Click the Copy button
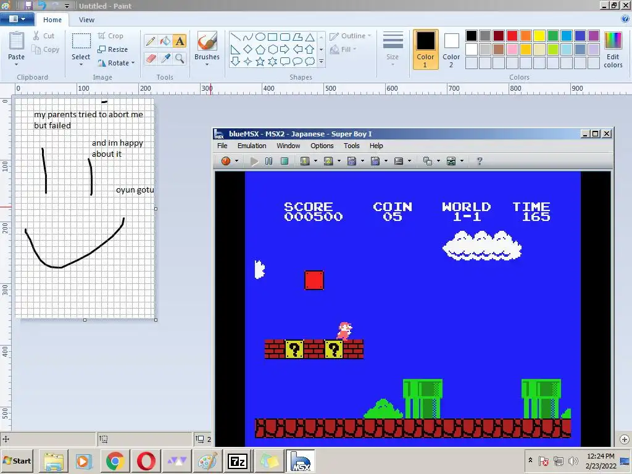The width and height of the screenshot is (632, 474). [46, 49]
